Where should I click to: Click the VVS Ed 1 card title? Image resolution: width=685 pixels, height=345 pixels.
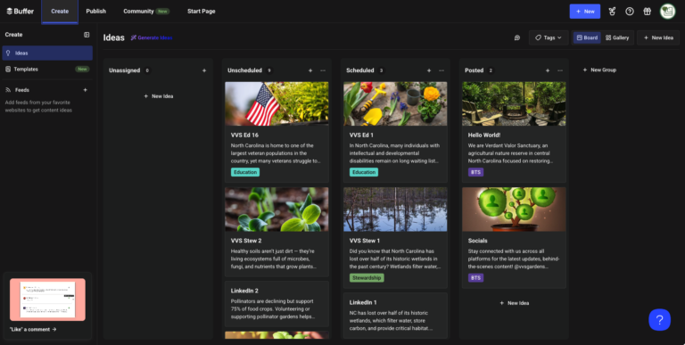[361, 135]
